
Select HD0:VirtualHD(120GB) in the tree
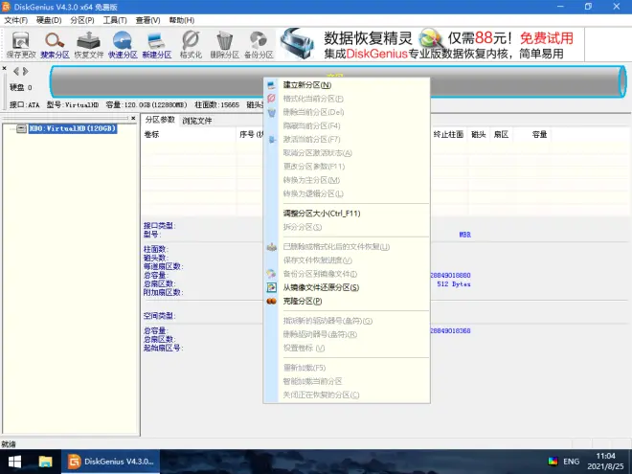click(73, 128)
